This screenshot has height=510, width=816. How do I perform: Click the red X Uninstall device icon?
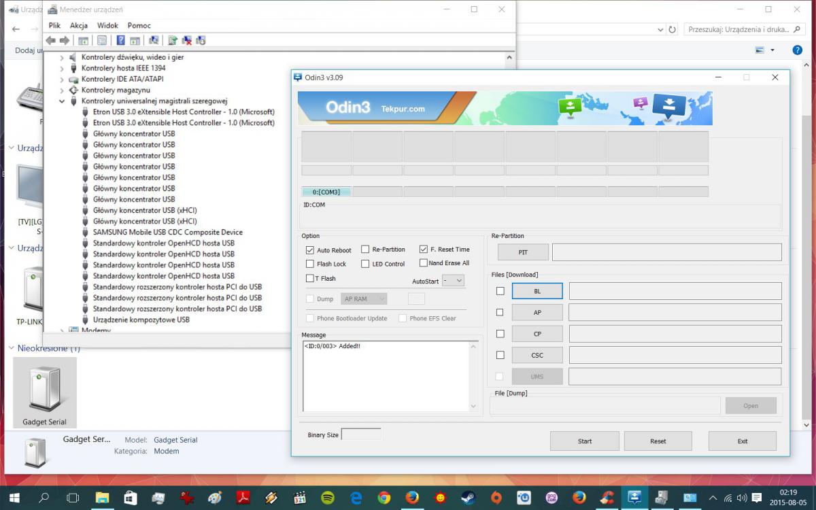[x=186, y=41]
